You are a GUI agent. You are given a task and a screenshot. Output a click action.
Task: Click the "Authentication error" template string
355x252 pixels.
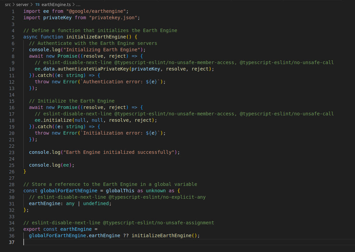coord(120,82)
